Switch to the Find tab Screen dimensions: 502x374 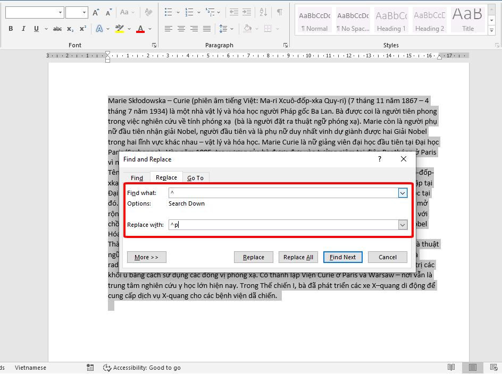click(x=137, y=177)
